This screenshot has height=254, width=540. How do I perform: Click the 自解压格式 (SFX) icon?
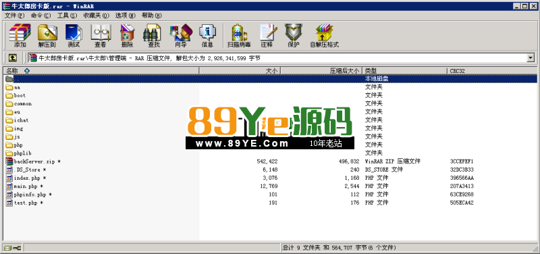point(324,36)
